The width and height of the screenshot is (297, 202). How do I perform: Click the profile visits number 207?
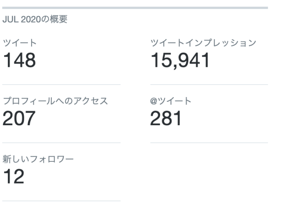pos(19,118)
